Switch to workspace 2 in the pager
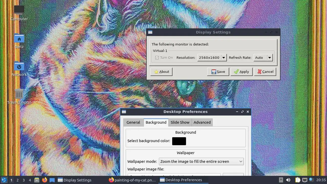Viewport: 327px width, 184px height. [17, 180]
